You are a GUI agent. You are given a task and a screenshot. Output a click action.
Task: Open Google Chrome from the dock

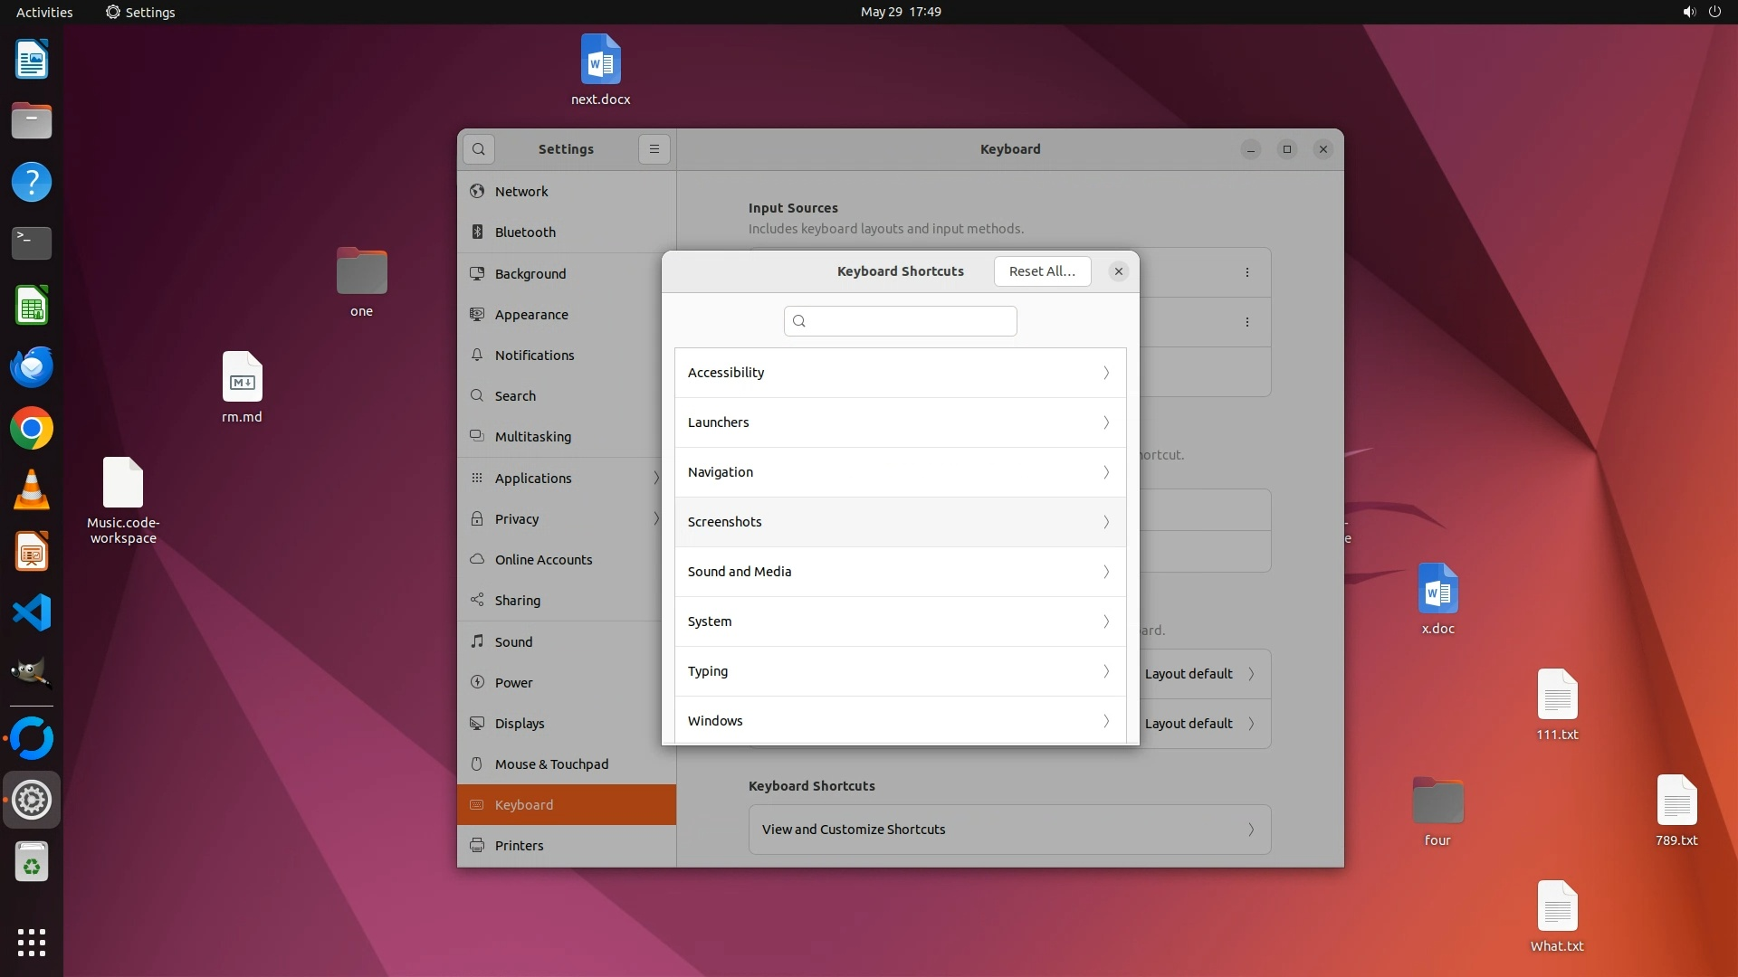pos(32,429)
